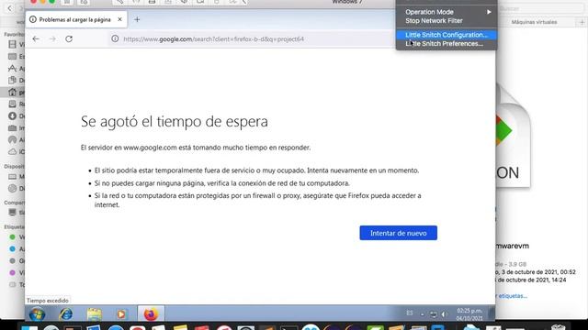This screenshot has height=330, width=588.
Task: Expand the Operation Mode submenu
Action: point(447,12)
